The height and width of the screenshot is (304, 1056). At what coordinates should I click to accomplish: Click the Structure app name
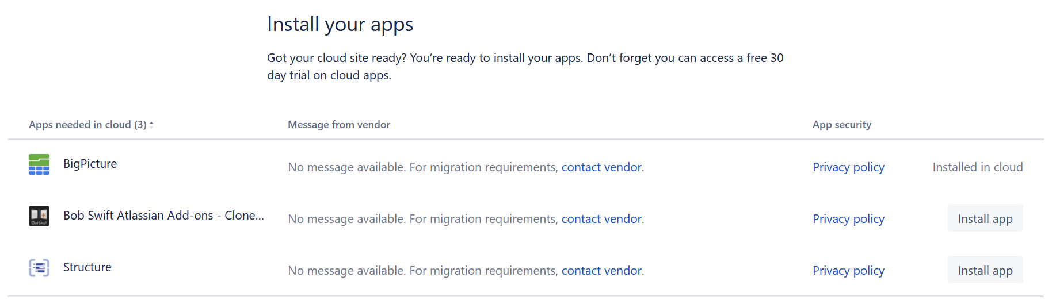87,267
